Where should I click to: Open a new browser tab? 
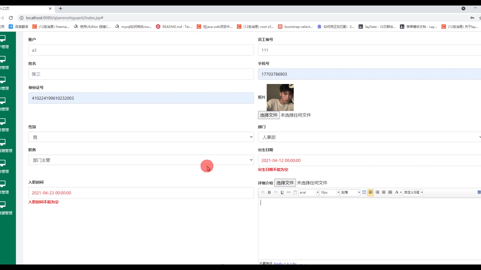tap(60, 8)
